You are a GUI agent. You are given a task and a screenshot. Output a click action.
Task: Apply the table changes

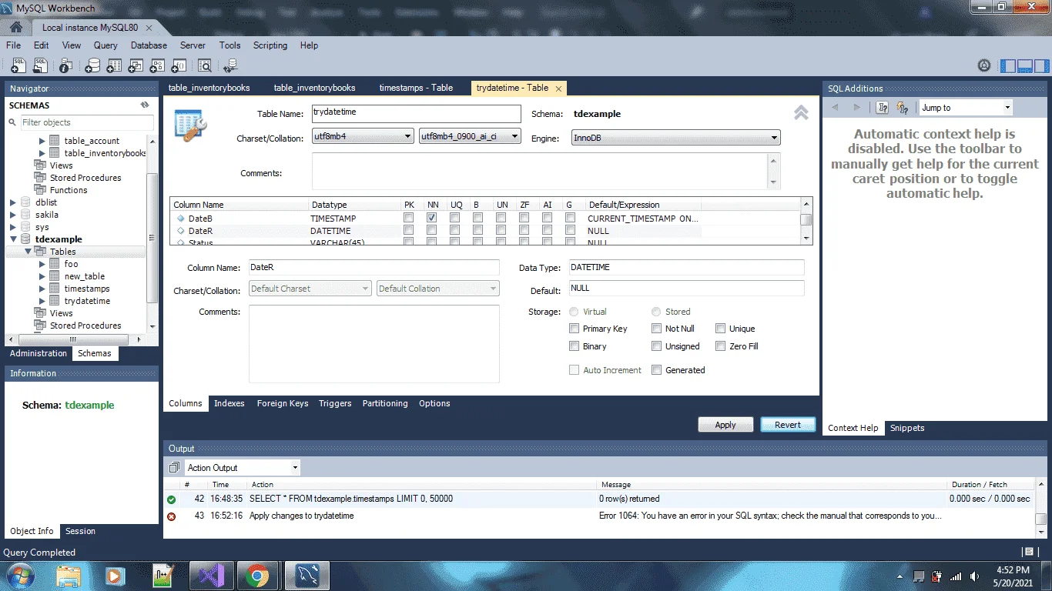point(725,425)
